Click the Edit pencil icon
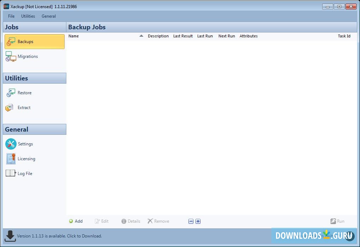Viewport: 360px width, 247px height. 97,221
